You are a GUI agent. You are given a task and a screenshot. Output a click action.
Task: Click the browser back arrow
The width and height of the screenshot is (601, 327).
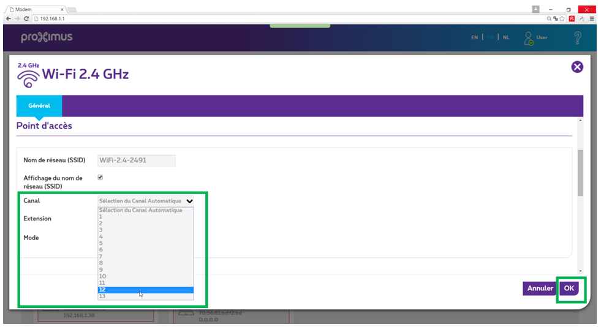pos(7,19)
